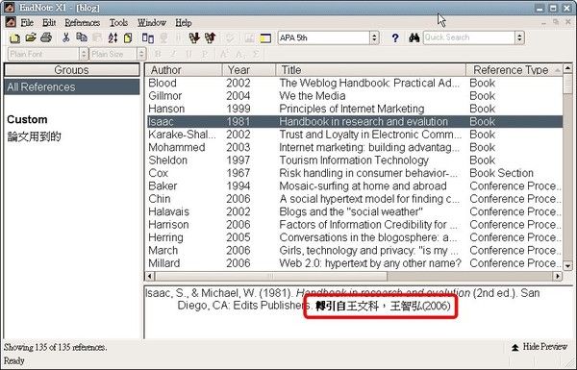Click the Groups panel header

[x=72, y=70]
